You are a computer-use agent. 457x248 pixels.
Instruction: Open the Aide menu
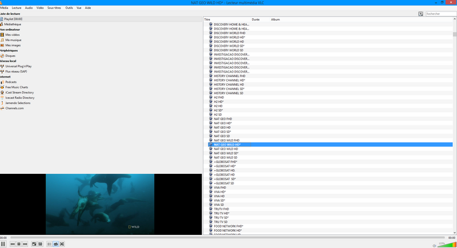click(88, 8)
